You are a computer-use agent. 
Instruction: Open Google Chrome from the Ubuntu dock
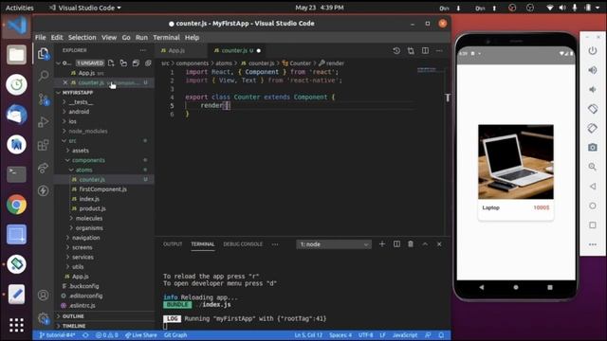point(16,205)
